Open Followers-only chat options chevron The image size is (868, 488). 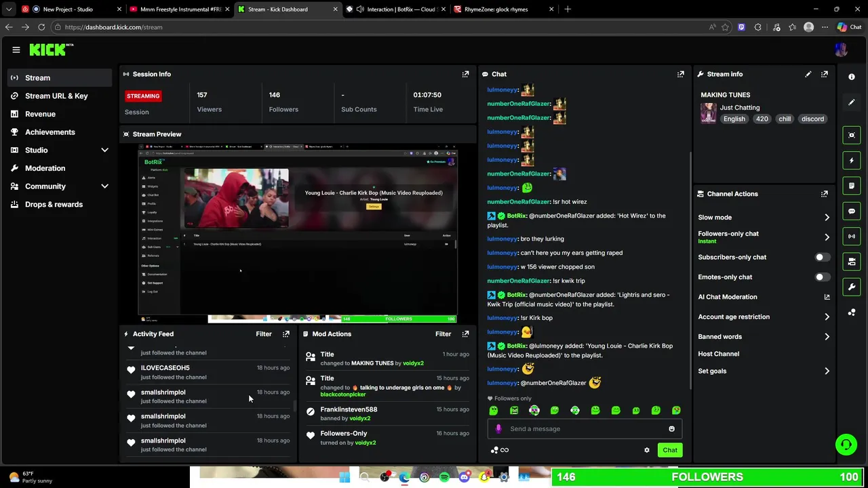(x=827, y=237)
